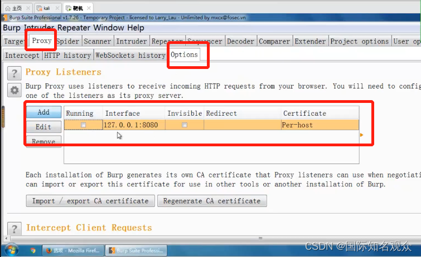Open the HTTP history sub-tab
The image size is (421, 257).
point(67,55)
